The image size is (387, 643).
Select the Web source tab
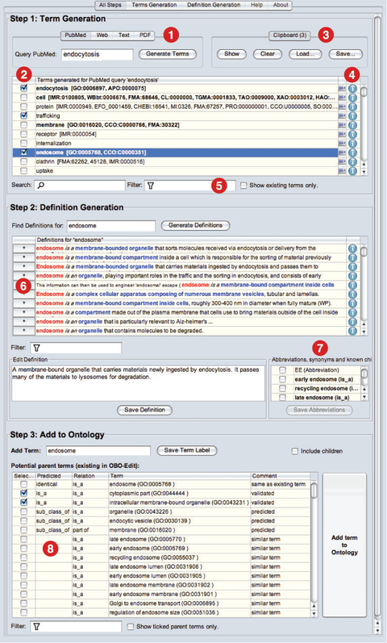[102, 35]
